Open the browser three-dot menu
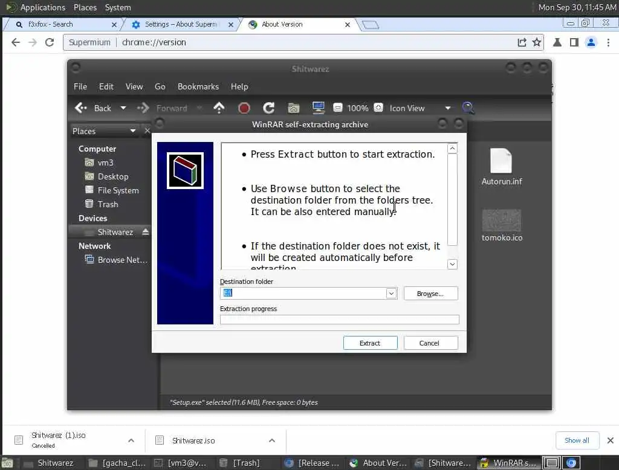The height and width of the screenshot is (470, 619). tap(608, 42)
